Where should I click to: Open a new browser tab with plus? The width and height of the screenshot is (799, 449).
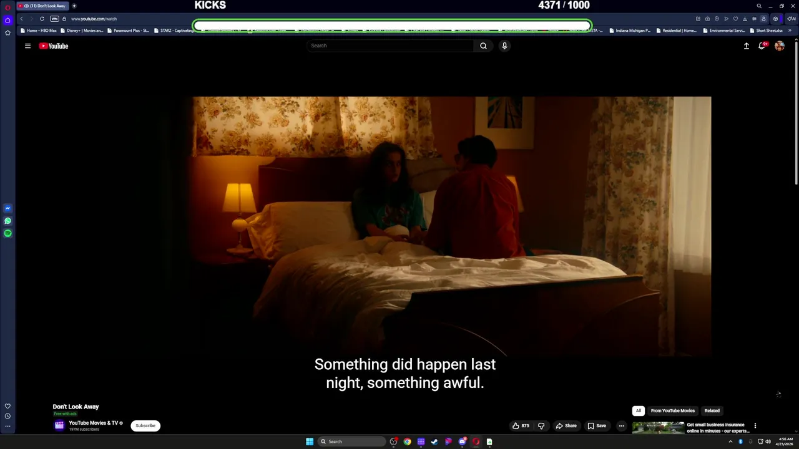pos(74,6)
